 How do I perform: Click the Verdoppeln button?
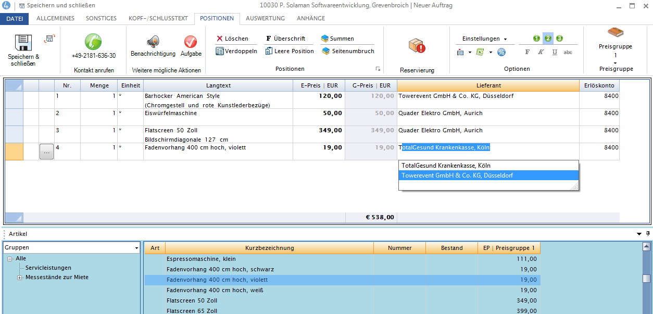pos(236,51)
